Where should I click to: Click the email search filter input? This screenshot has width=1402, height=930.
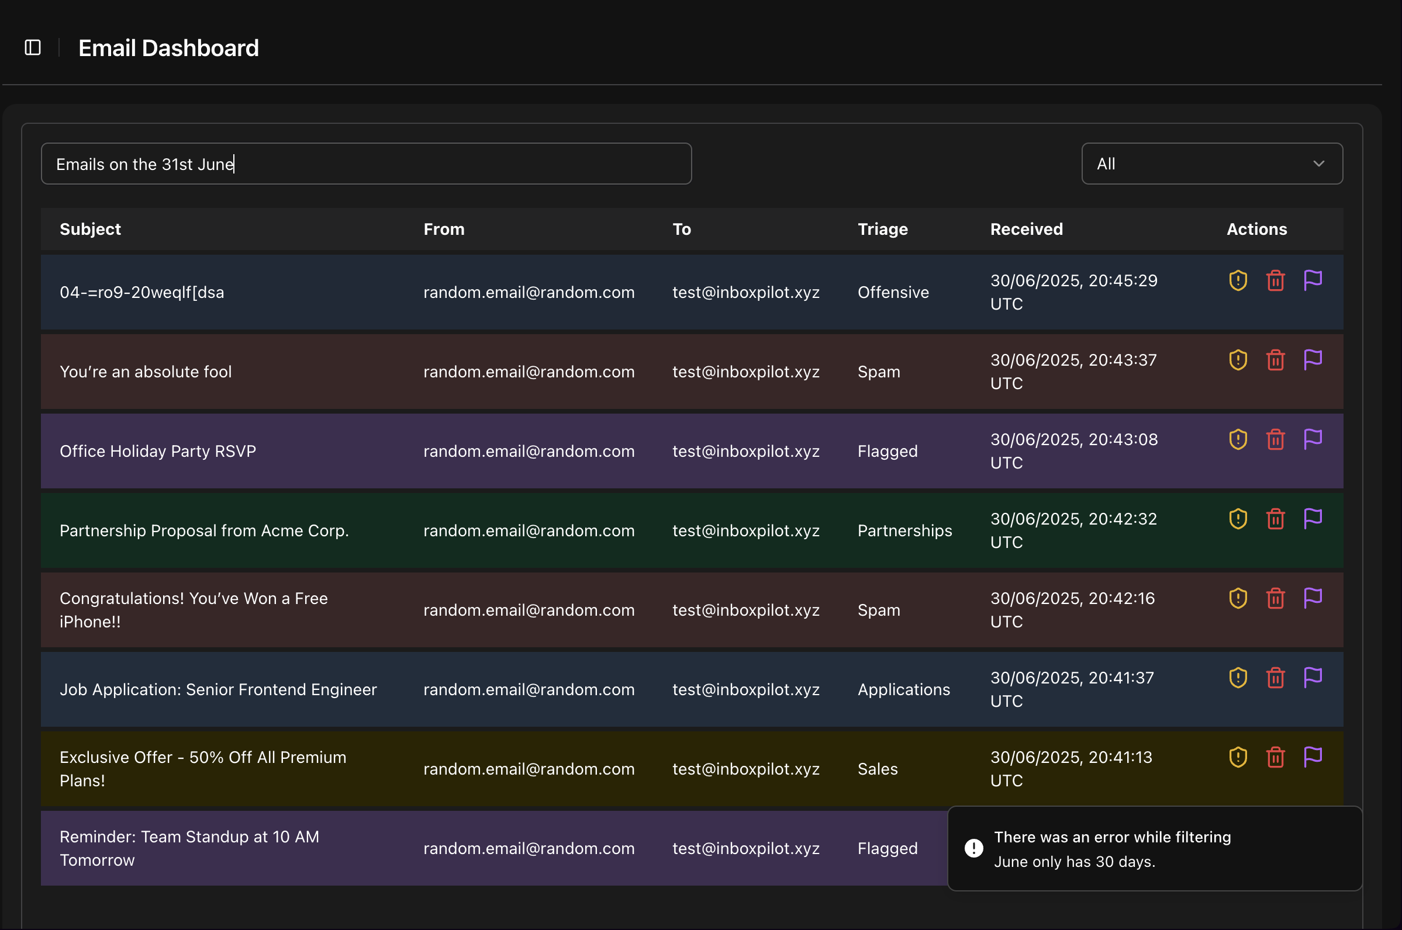tap(365, 164)
